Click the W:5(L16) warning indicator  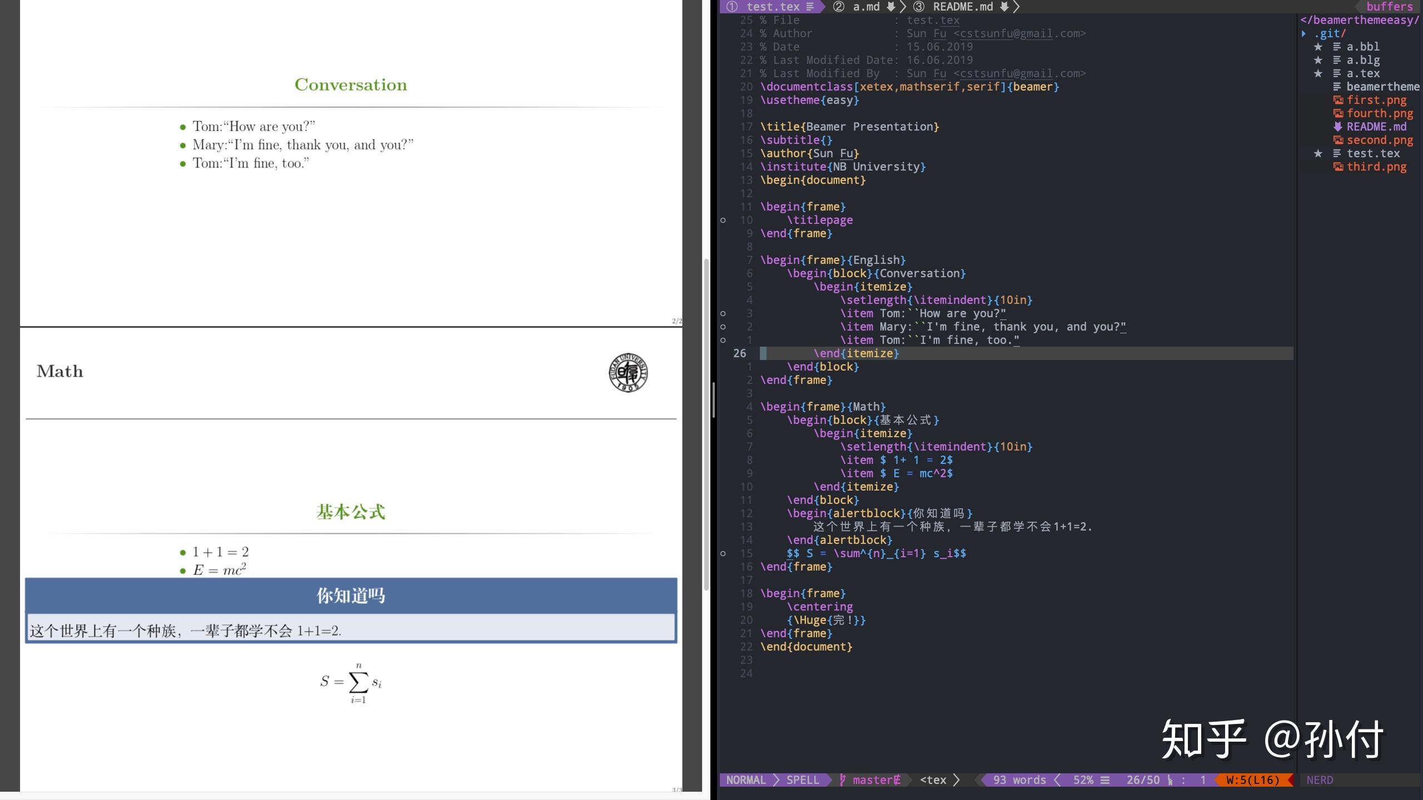1250,780
